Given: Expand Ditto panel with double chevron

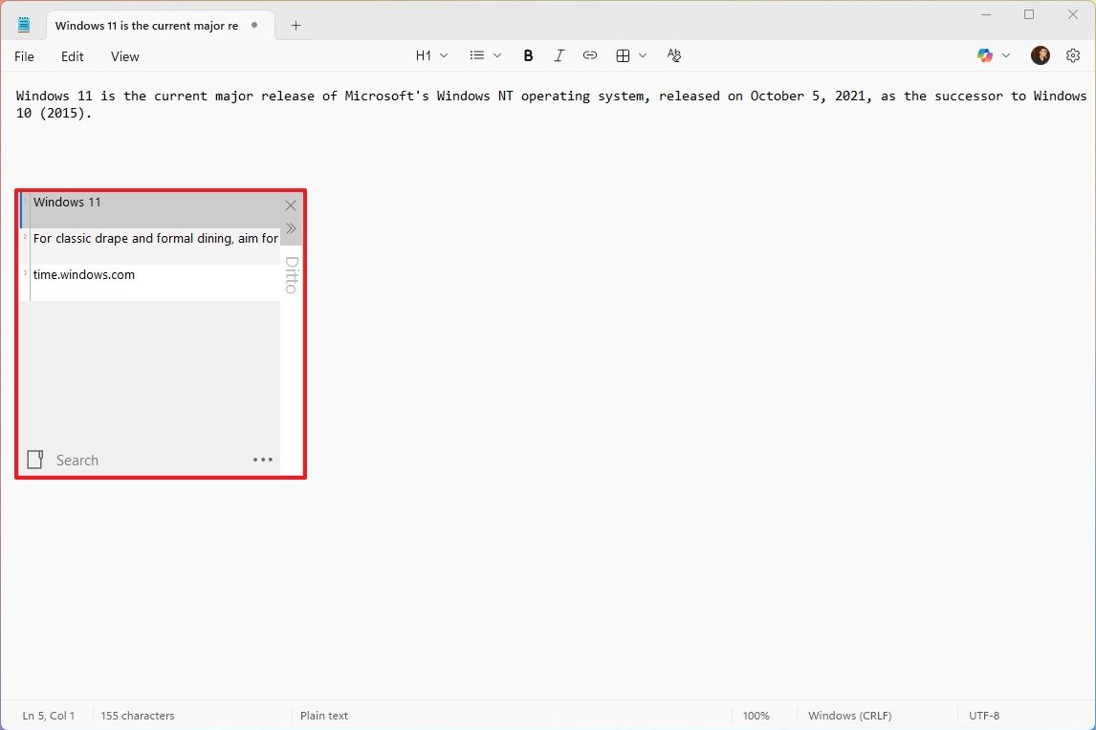Looking at the screenshot, I should coord(291,228).
